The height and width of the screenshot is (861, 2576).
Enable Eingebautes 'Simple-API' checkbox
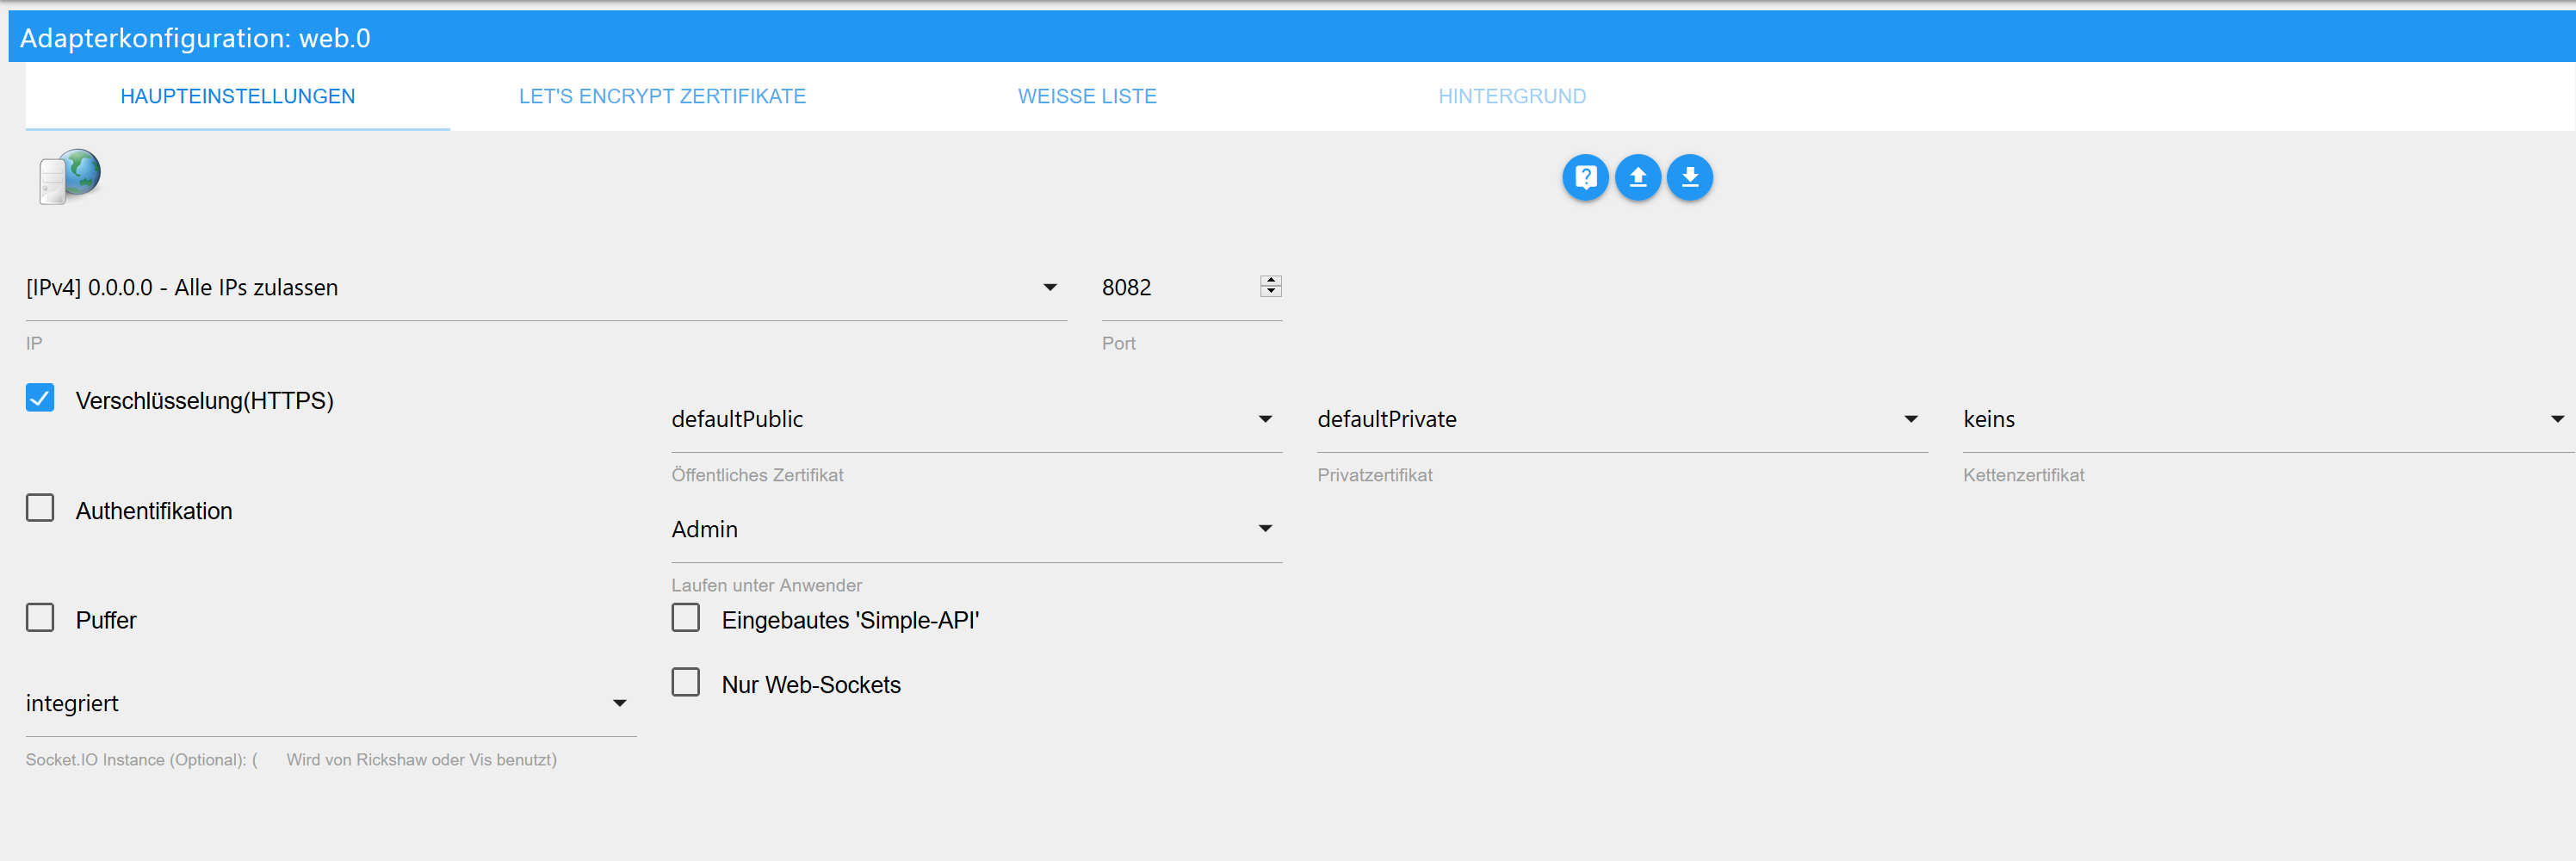click(686, 618)
